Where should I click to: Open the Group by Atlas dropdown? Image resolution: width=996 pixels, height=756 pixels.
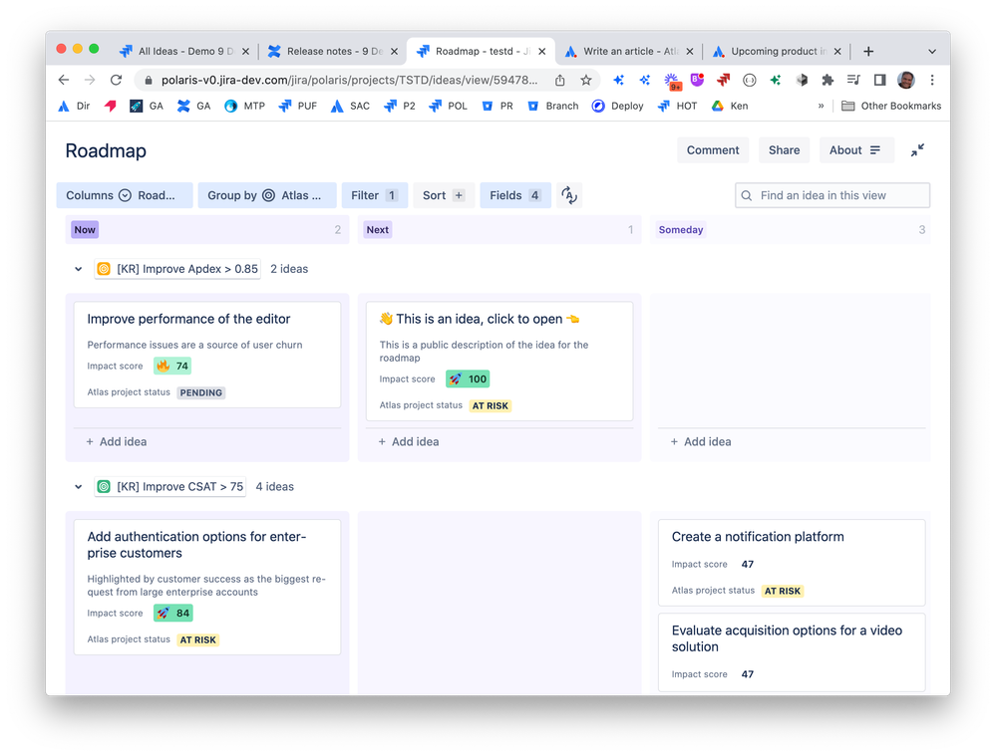265,195
